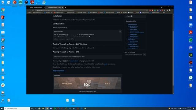
Task: Switch to Chrome in the taskbar
Action: tap(47, 108)
